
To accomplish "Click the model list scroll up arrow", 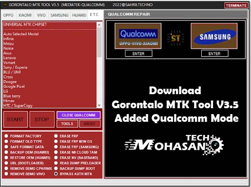I will [x=99, y=25].
